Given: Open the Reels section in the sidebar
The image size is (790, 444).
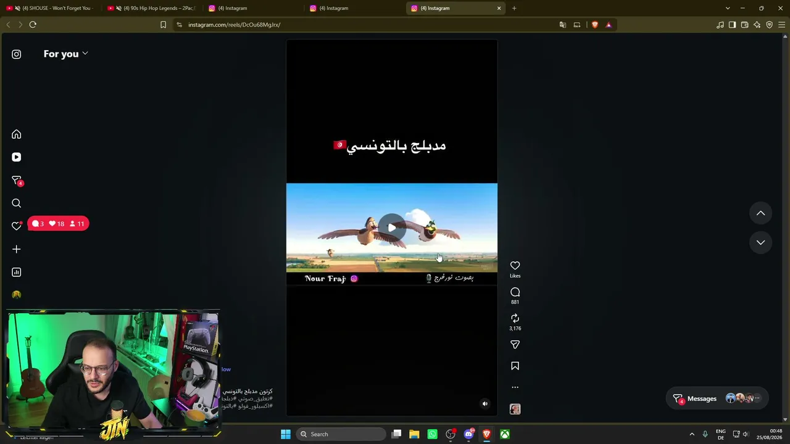Looking at the screenshot, I should click(x=17, y=157).
